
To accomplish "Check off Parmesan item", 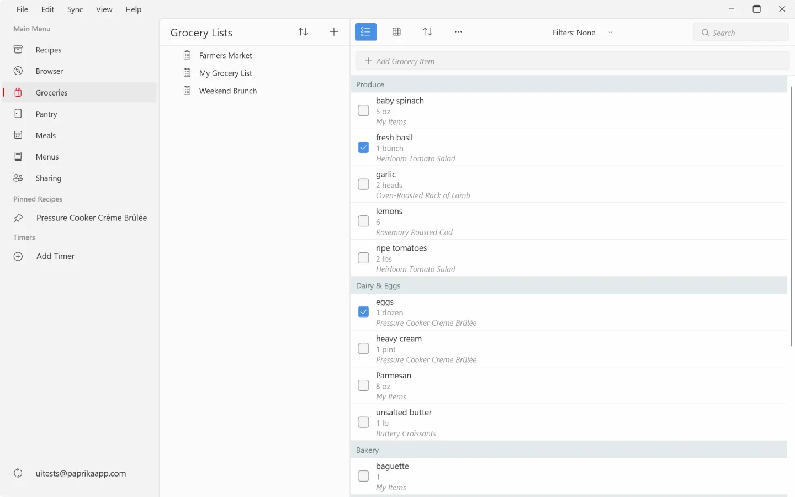I will tap(363, 385).
